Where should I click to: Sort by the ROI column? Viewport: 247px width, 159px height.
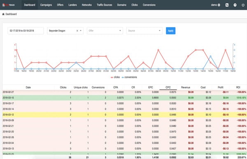point(238,88)
